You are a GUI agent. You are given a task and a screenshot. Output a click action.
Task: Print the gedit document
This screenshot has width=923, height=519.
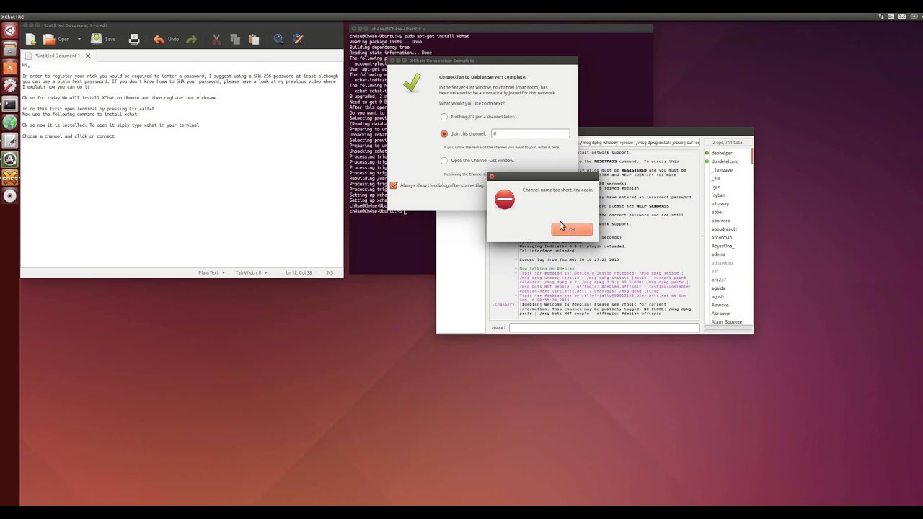tap(133, 39)
